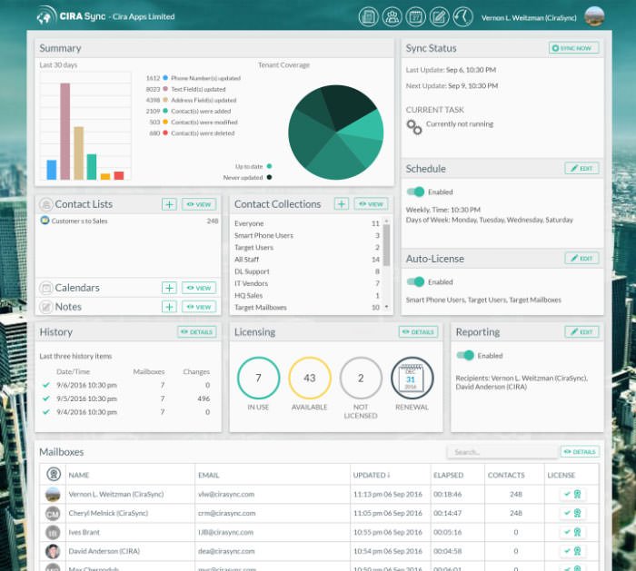Add a new Contact Collection with plus

coord(341,204)
